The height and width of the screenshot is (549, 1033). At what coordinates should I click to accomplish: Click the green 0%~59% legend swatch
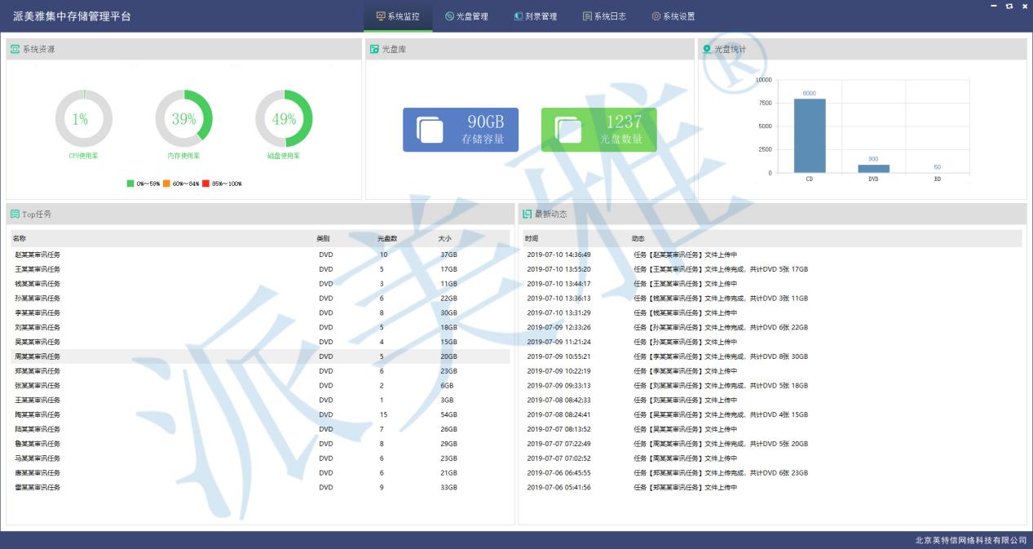point(130,184)
